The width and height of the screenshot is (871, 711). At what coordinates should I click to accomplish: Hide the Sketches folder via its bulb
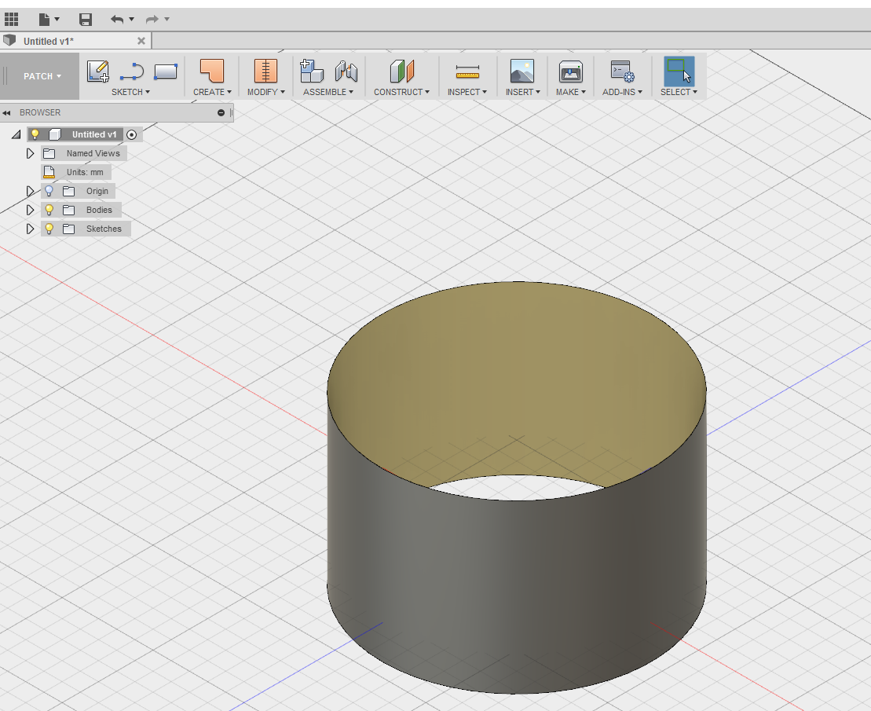(x=48, y=228)
